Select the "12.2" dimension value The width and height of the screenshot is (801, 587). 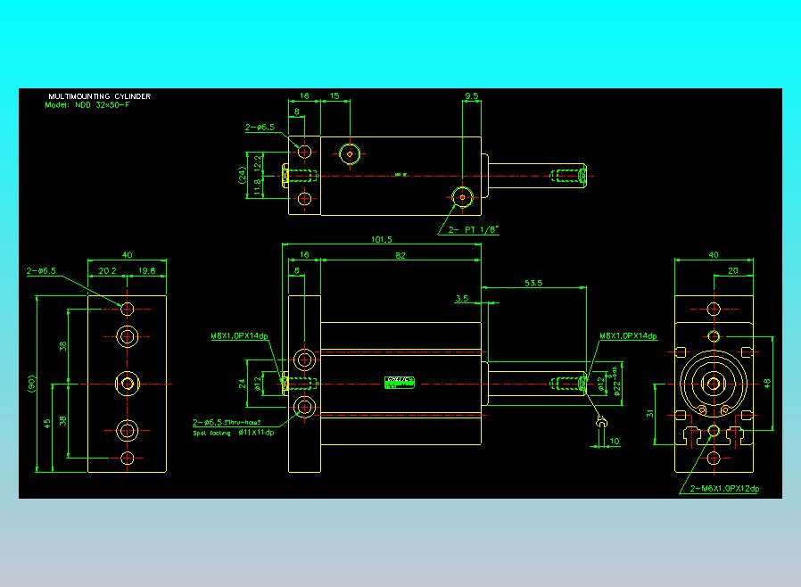coord(258,162)
